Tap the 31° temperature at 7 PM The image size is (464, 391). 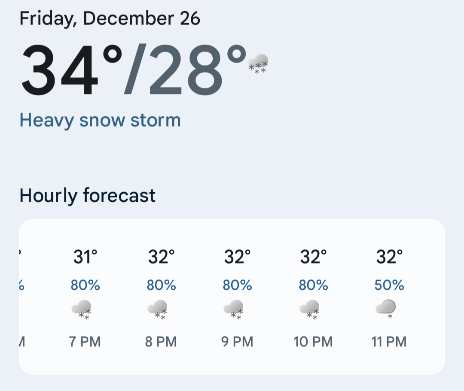point(85,257)
